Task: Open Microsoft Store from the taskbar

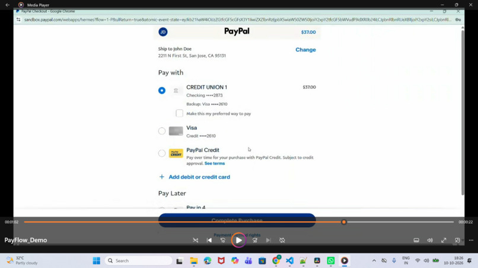Action: 262,261
